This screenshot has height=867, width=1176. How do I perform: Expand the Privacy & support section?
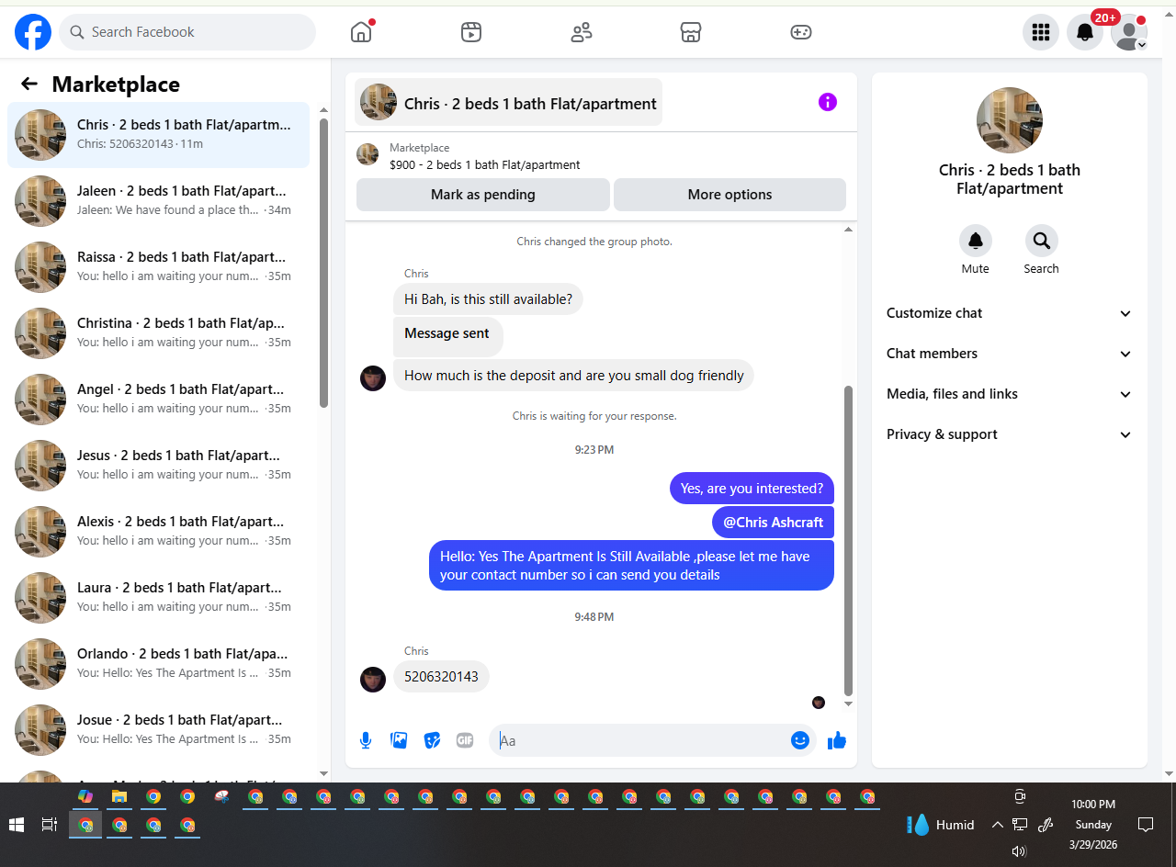tap(1010, 434)
